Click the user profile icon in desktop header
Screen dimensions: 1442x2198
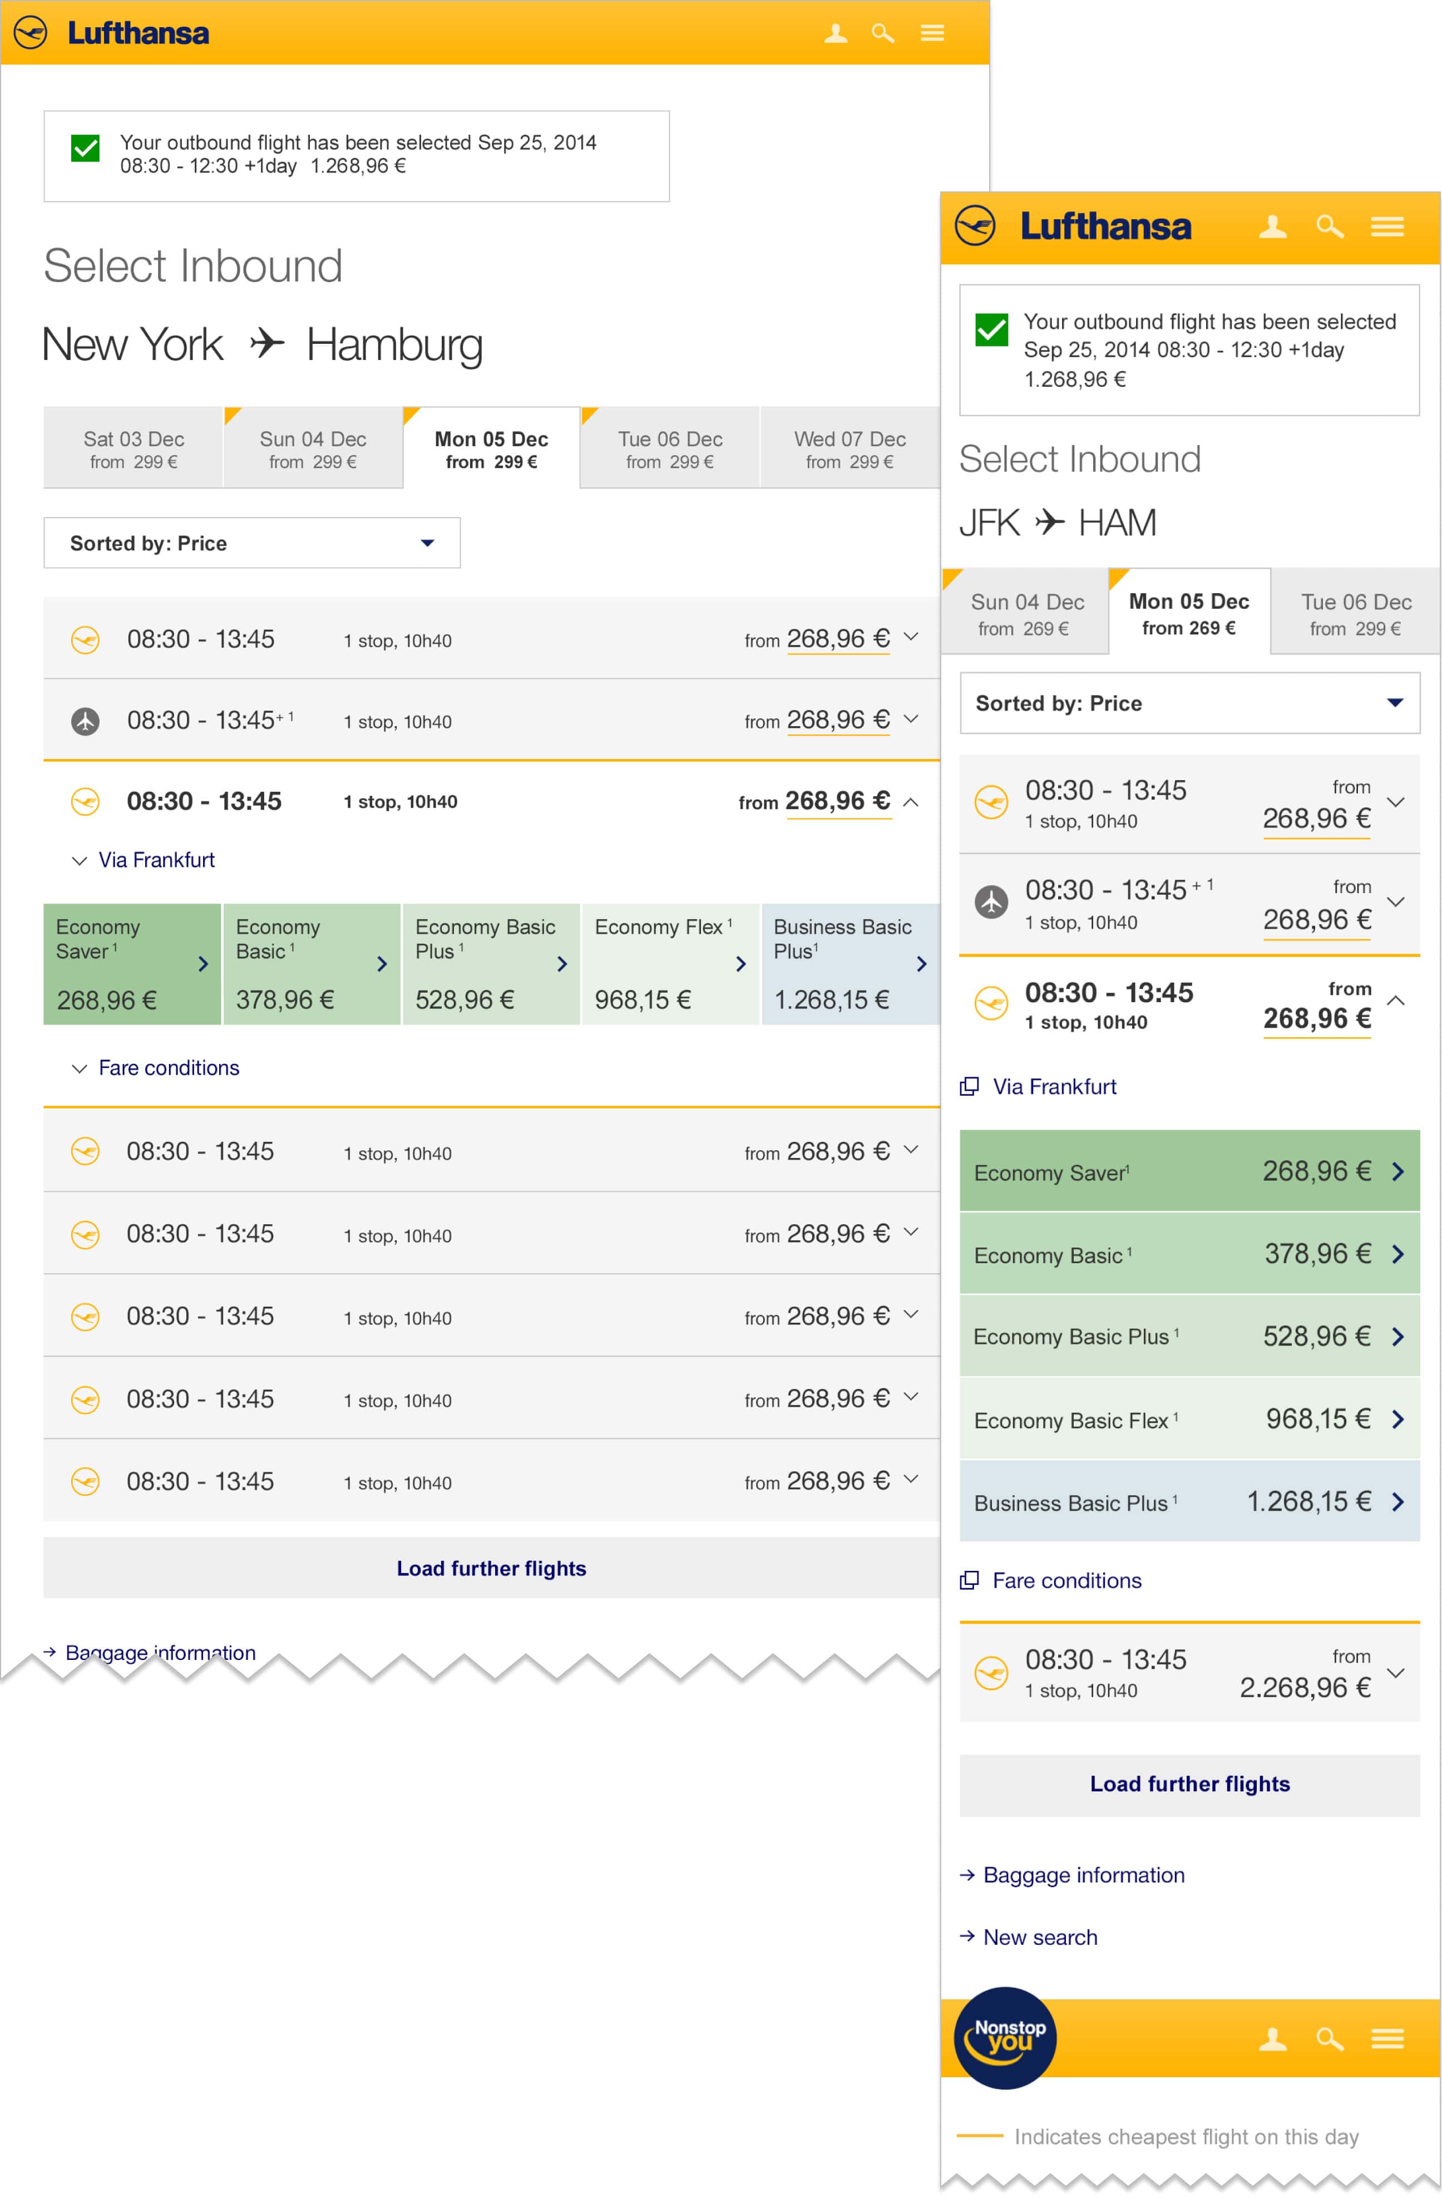[836, 33]
